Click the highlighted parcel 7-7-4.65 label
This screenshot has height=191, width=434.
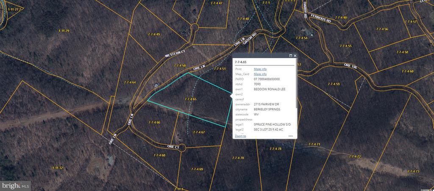coord(190,99)
